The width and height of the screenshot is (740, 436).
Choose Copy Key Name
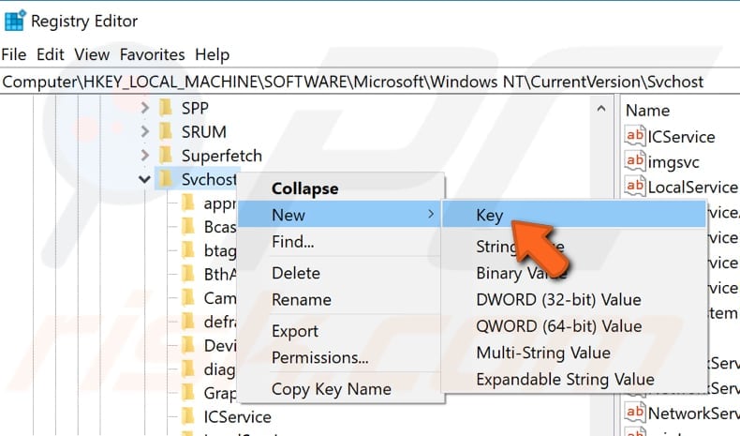(332, 389)
